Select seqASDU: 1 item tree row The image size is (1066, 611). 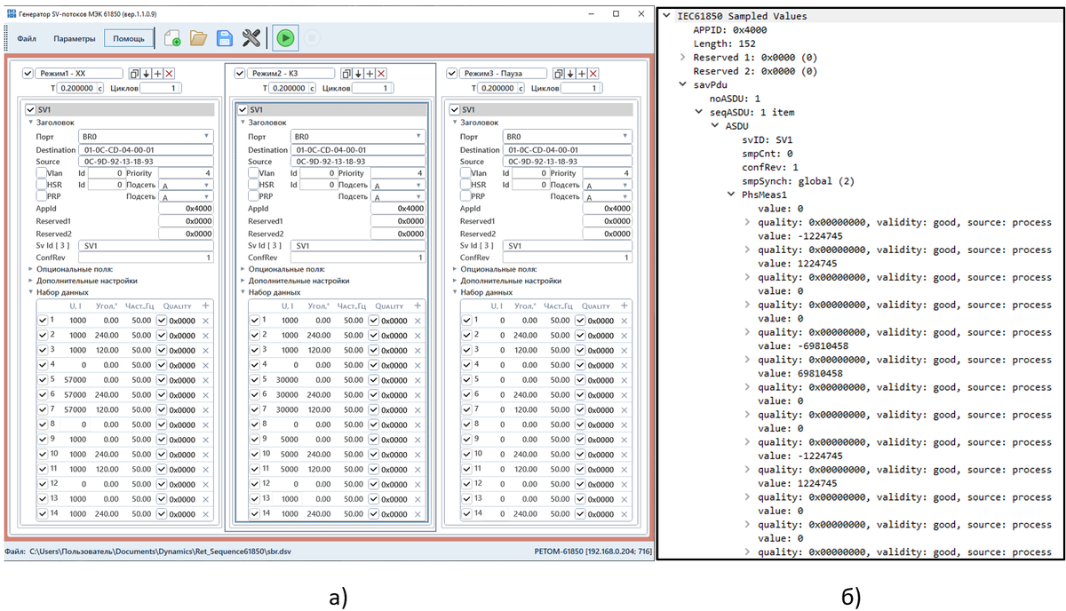click(751, 112)
